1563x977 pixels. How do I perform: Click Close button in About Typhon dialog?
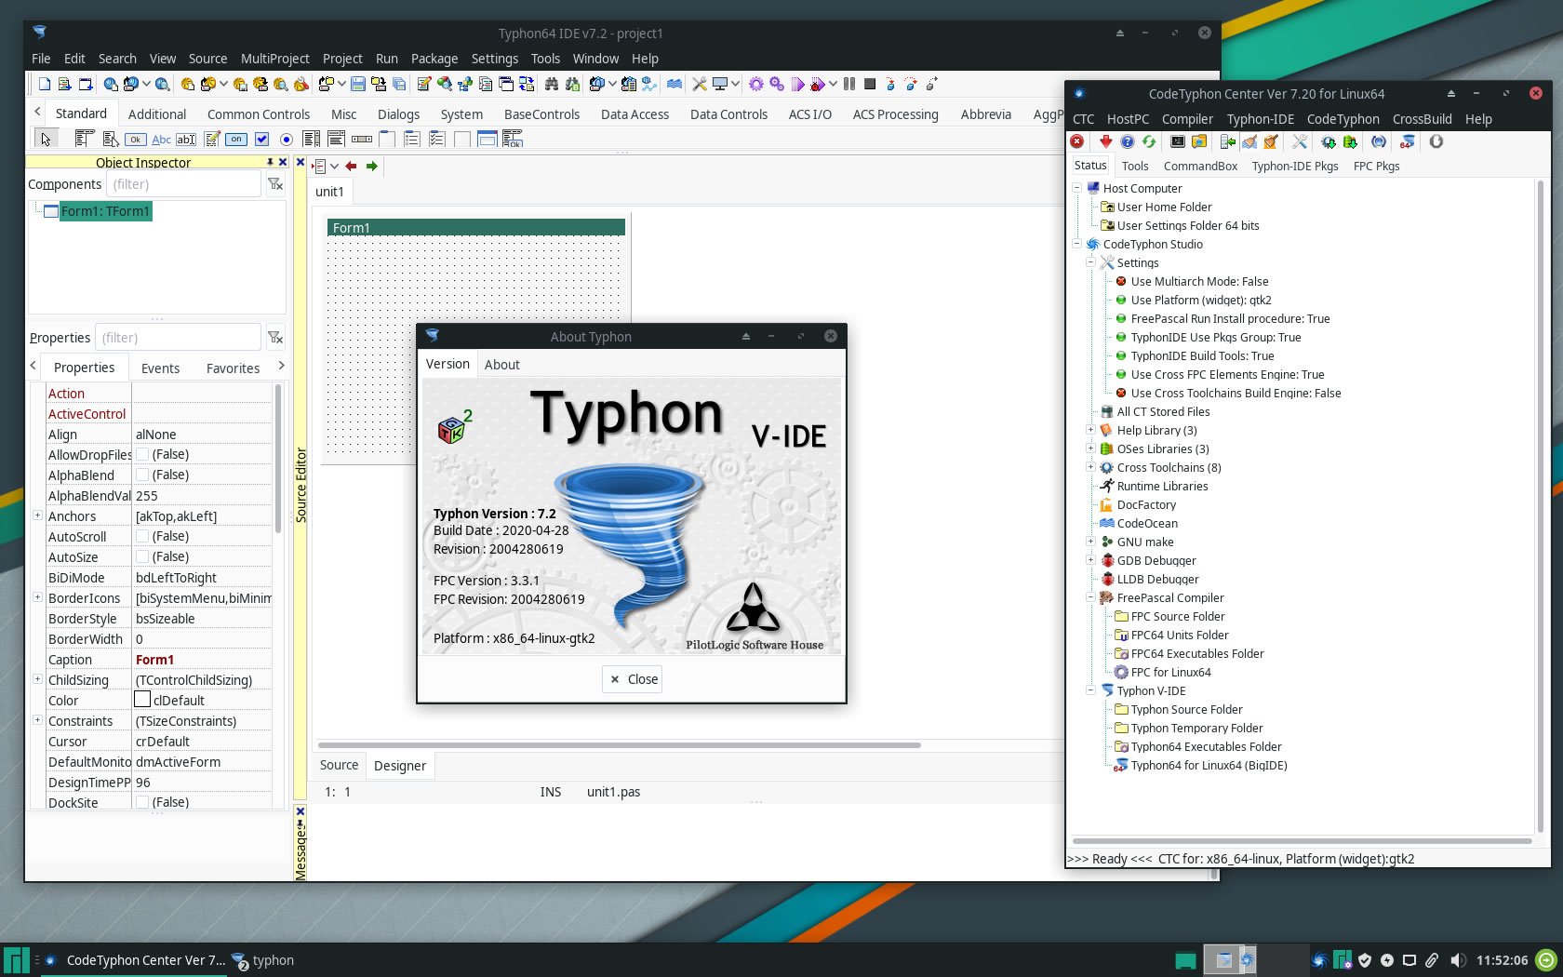[x=633, y=679]
